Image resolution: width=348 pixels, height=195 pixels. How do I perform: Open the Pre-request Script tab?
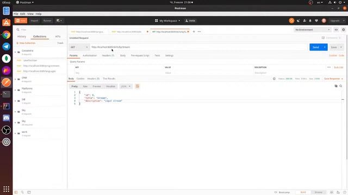coord(140,55)
